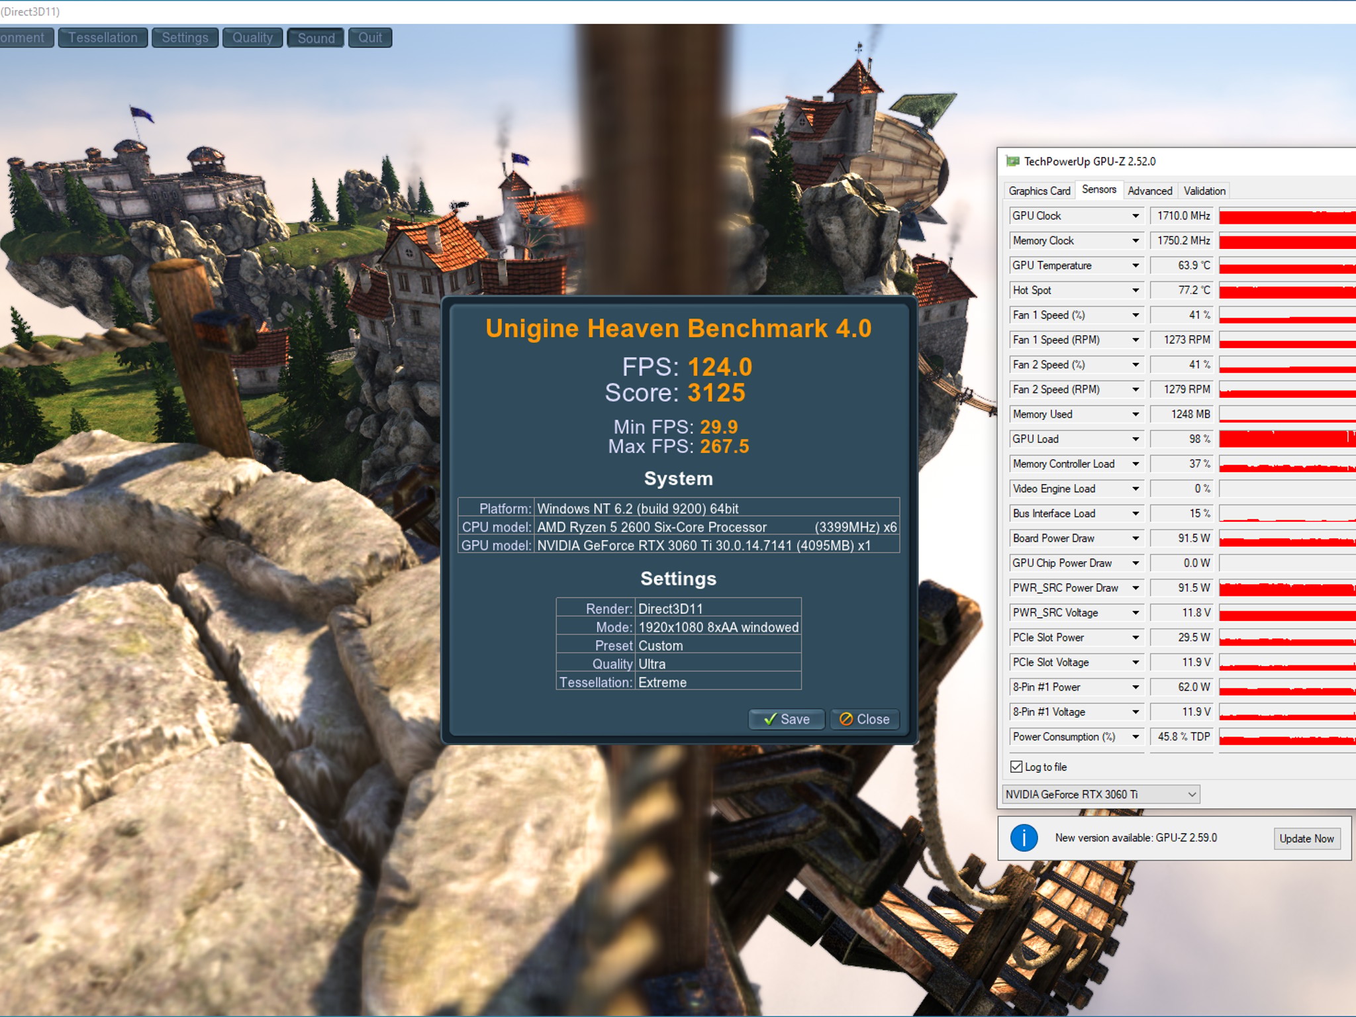
Task: Open the 8-Pin #1 Power dropdown
Action: pos(1136,687)
